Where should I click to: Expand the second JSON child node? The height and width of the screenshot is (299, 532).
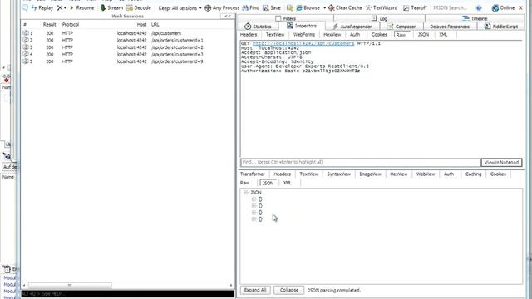pos(254,206)
